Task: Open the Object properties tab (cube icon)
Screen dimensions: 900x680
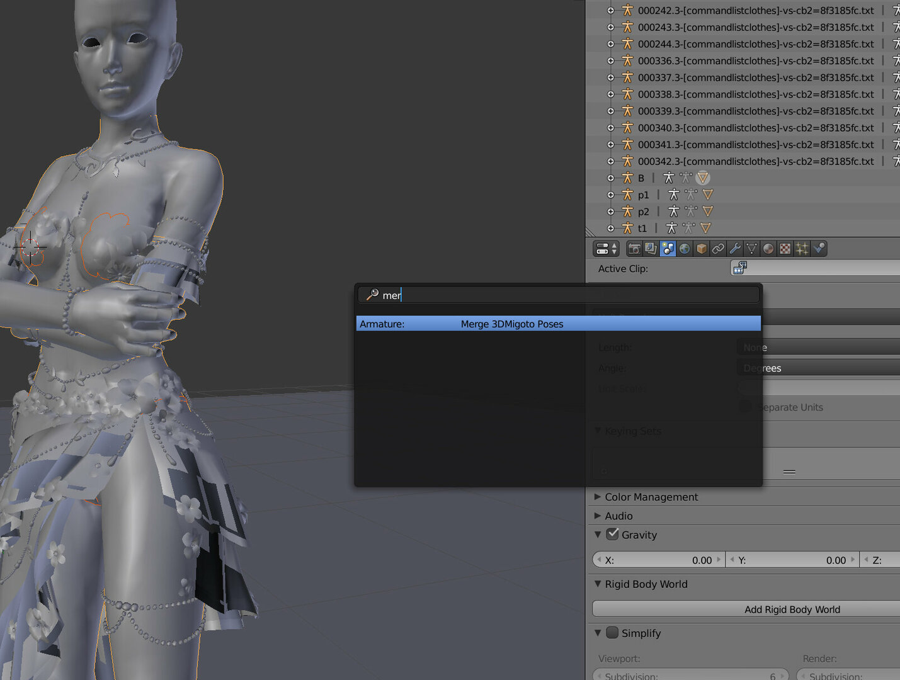Action: [x=701, y=249]
